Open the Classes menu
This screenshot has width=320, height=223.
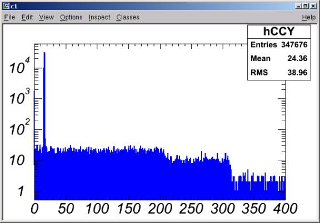(128, 17)
